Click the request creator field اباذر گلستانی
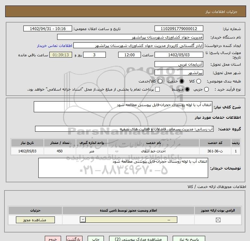Screen dimensions: 250x241 tap(138, 45)
